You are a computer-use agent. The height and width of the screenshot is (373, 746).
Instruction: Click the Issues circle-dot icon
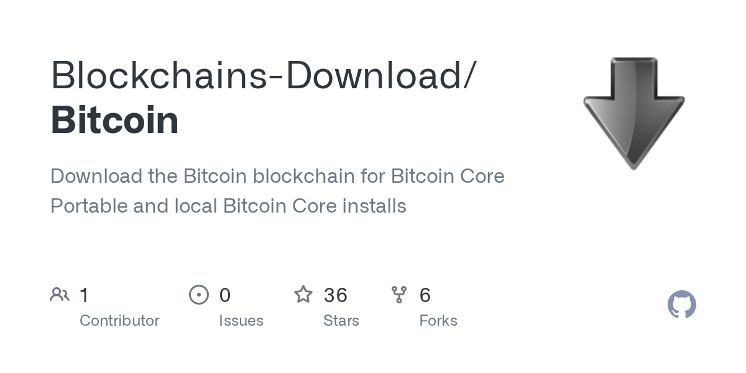pos(199,295)
